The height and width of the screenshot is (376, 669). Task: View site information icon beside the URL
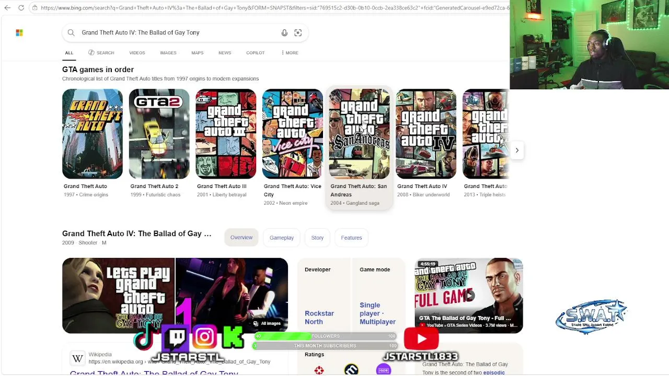(34, 8)
